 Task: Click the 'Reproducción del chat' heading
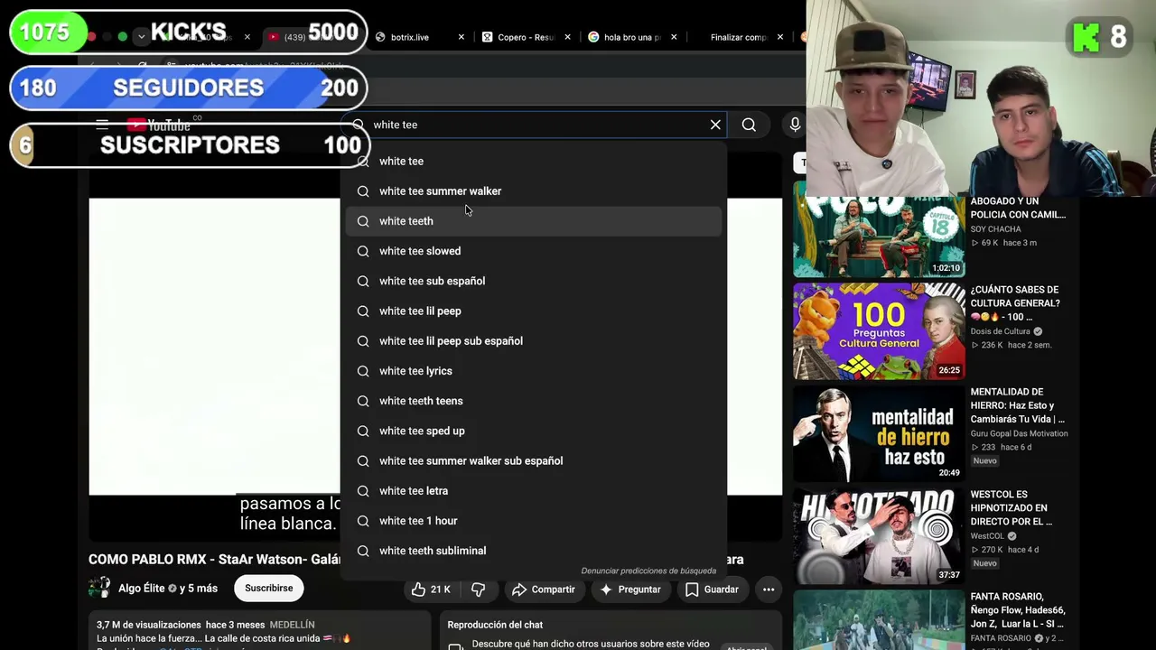(x=495, y=625)
